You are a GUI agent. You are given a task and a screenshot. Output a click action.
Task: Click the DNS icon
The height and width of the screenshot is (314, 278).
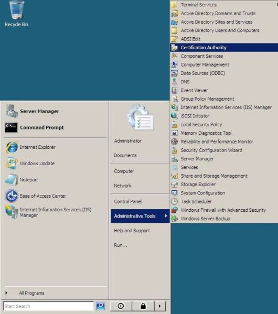[x=174, y=82]
